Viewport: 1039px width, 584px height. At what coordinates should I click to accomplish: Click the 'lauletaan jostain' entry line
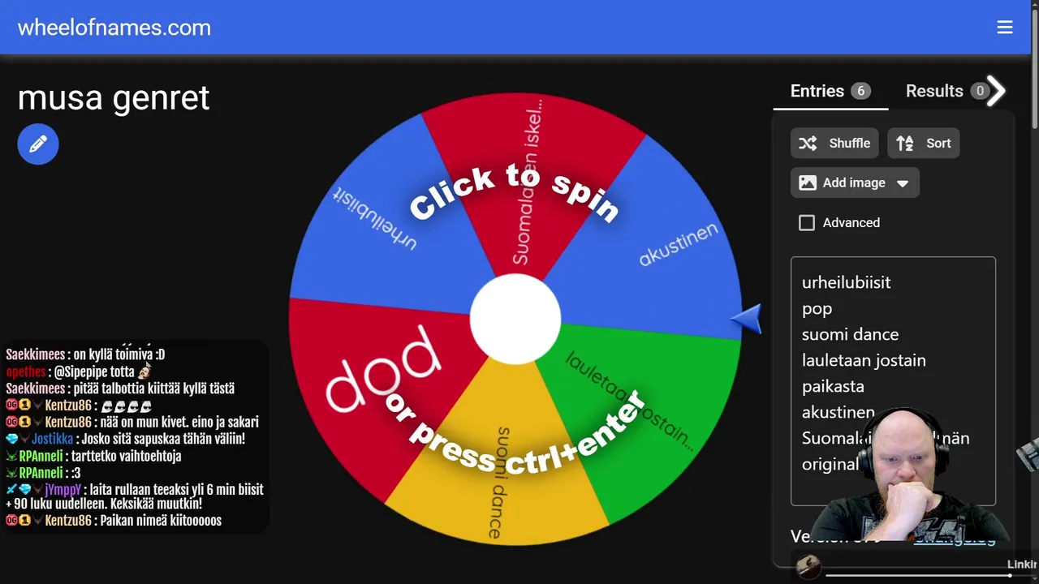(864, 360)
